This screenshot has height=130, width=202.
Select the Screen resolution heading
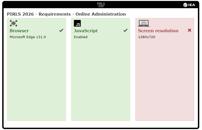click(158, 31)
